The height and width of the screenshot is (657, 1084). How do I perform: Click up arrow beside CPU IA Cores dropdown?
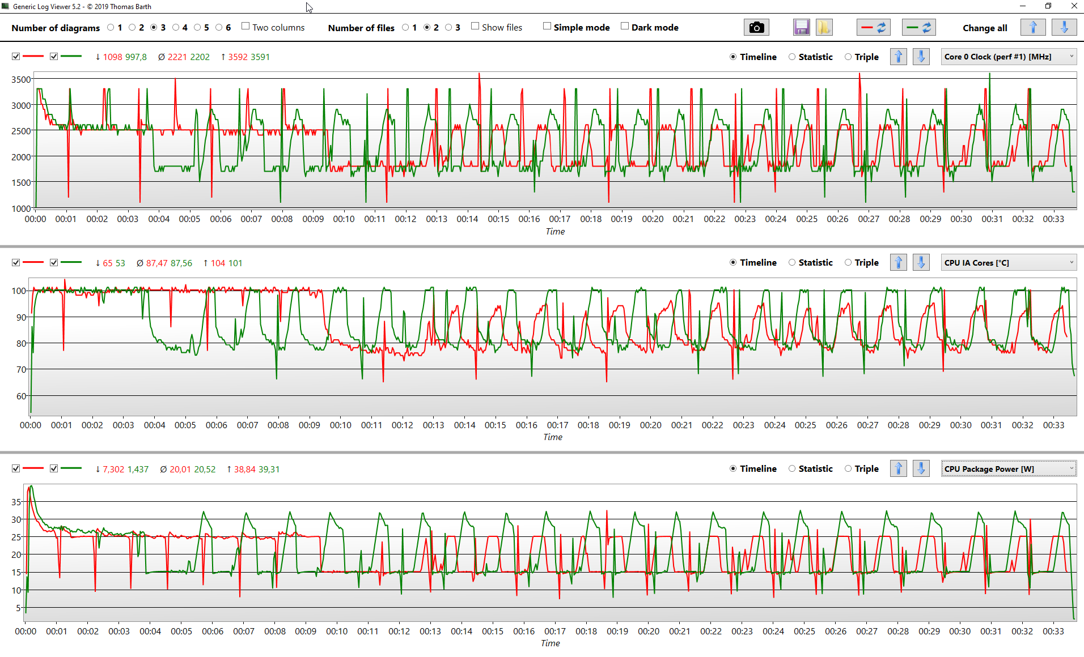coord(898,263)
